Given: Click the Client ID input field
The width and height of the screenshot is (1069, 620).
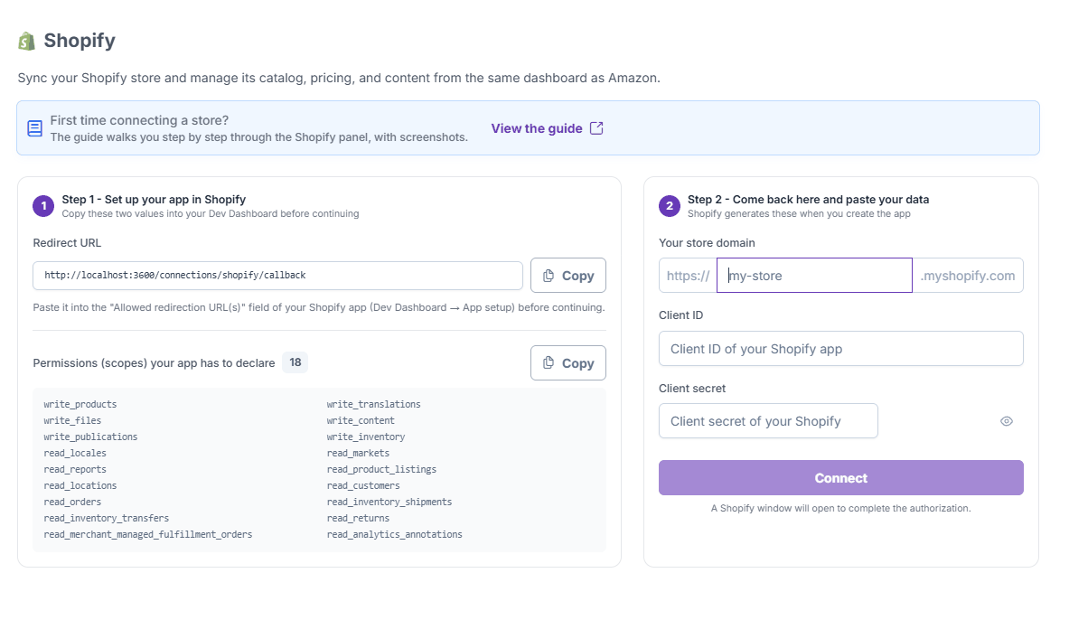Looking at the screenshot, I should 840,349.
